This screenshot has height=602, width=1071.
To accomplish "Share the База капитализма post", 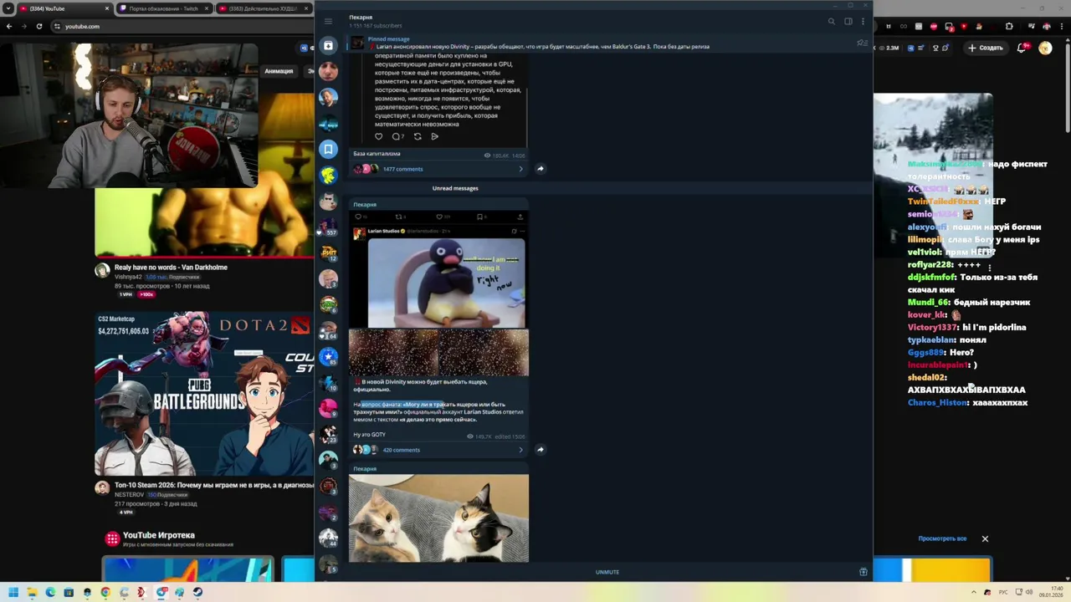I will pos(540,168).
